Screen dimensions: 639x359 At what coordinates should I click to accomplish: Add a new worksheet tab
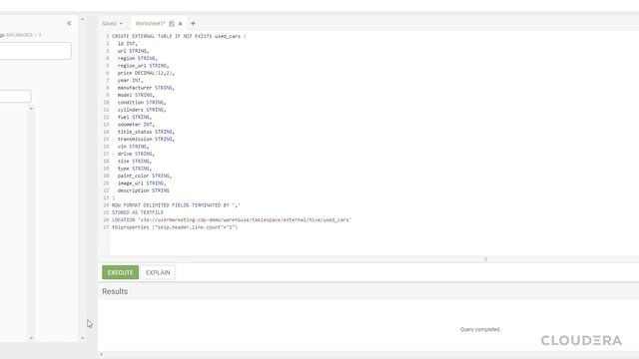pyautogui.click(x=193, y=24)
